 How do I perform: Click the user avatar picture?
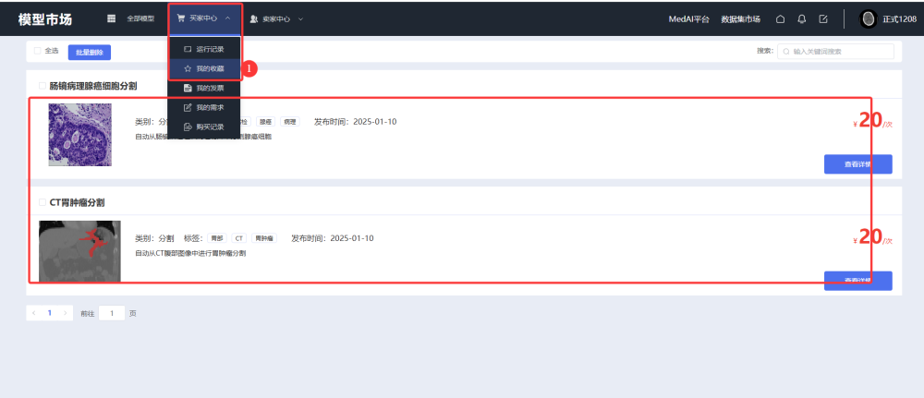coord(868,18)
